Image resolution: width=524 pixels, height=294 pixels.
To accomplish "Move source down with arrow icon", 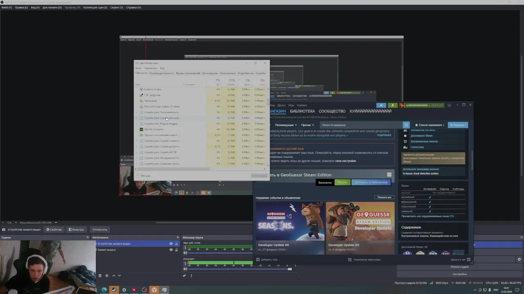I will point(120,276).
